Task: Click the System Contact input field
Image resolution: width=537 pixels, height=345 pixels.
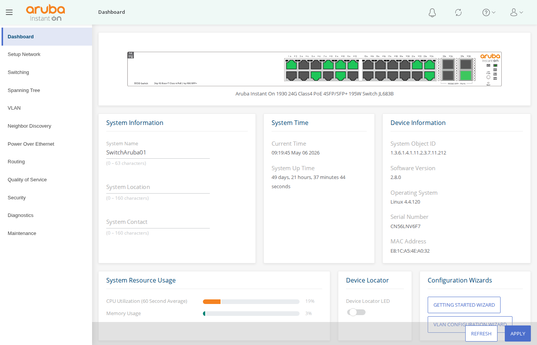Action: [x=158, y=222]
